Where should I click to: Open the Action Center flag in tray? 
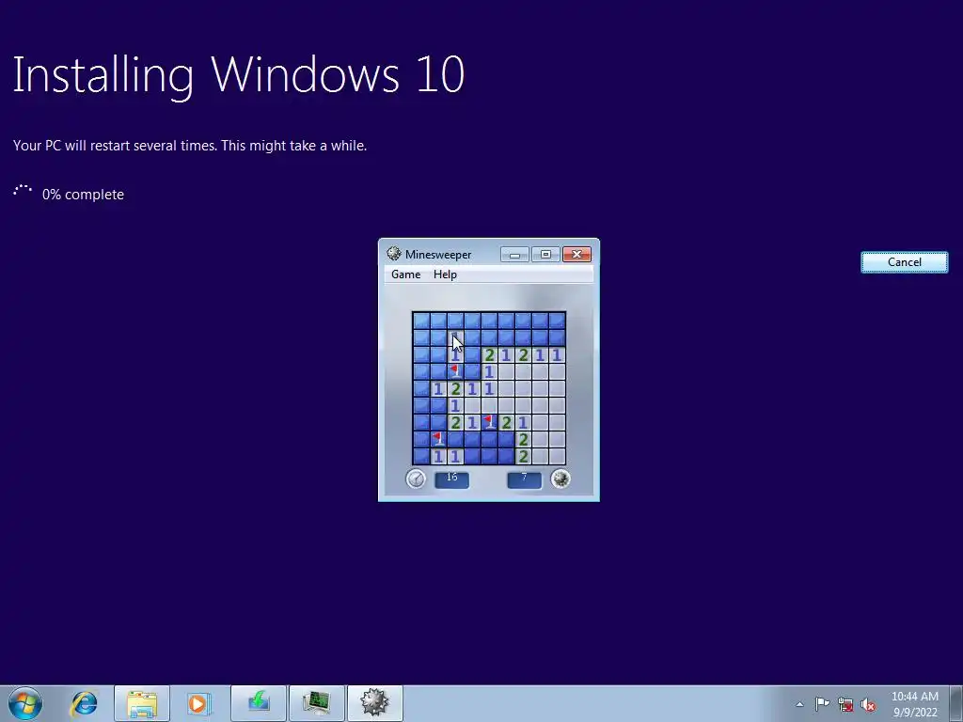pyautogui.click(x=822, y=704)
